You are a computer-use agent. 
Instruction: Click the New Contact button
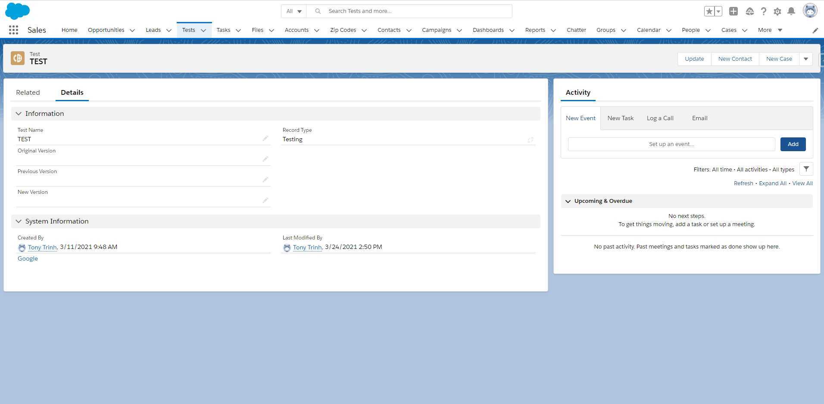pyautogui.click(x=735, y=59)
